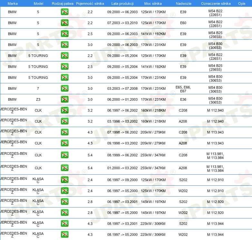Click the unleaded fuel icon in the BMW 5 E60 row
Screen dimensions: 252x240
click(64, 23)
